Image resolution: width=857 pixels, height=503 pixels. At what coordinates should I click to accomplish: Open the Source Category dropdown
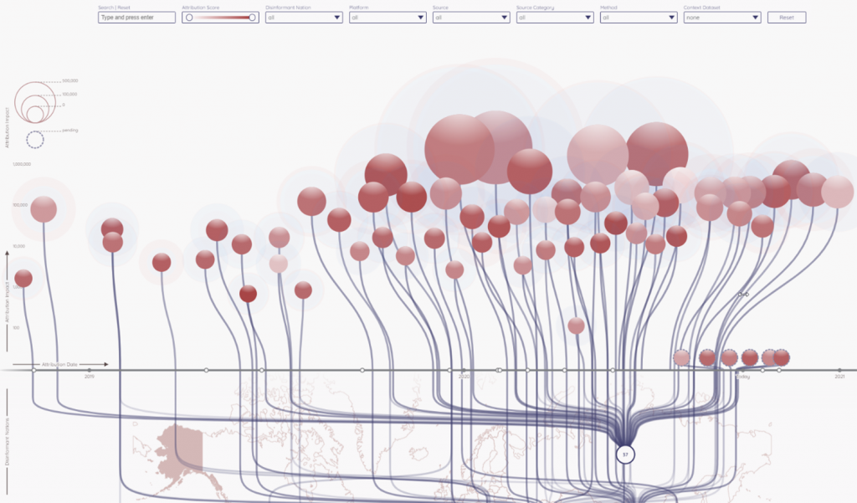tap(555, 18)
